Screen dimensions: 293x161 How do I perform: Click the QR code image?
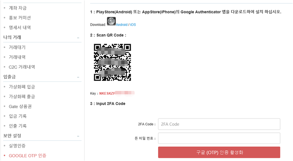[112, 63]
